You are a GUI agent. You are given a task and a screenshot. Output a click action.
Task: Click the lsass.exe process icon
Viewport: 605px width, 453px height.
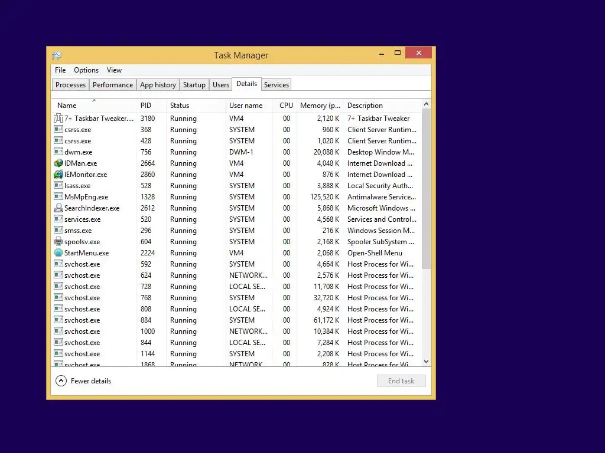pyautogui.click(x=58, y=185)
